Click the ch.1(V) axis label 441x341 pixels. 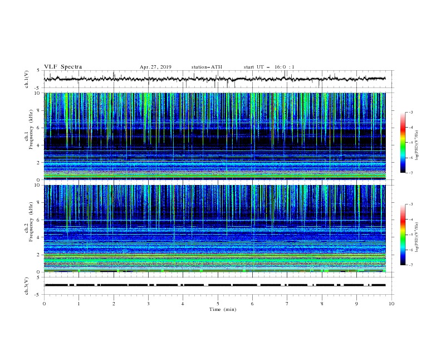27,79
